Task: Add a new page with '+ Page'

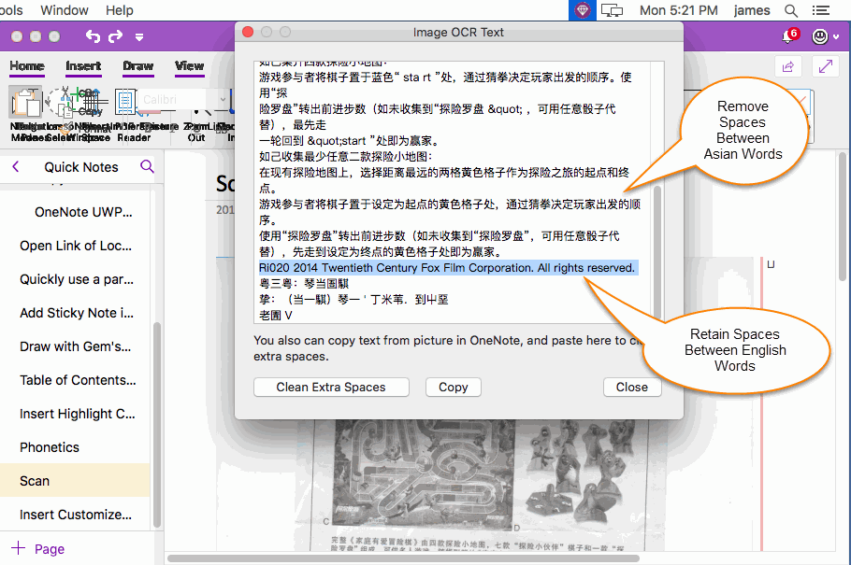Action: click(x=37, y=549)
